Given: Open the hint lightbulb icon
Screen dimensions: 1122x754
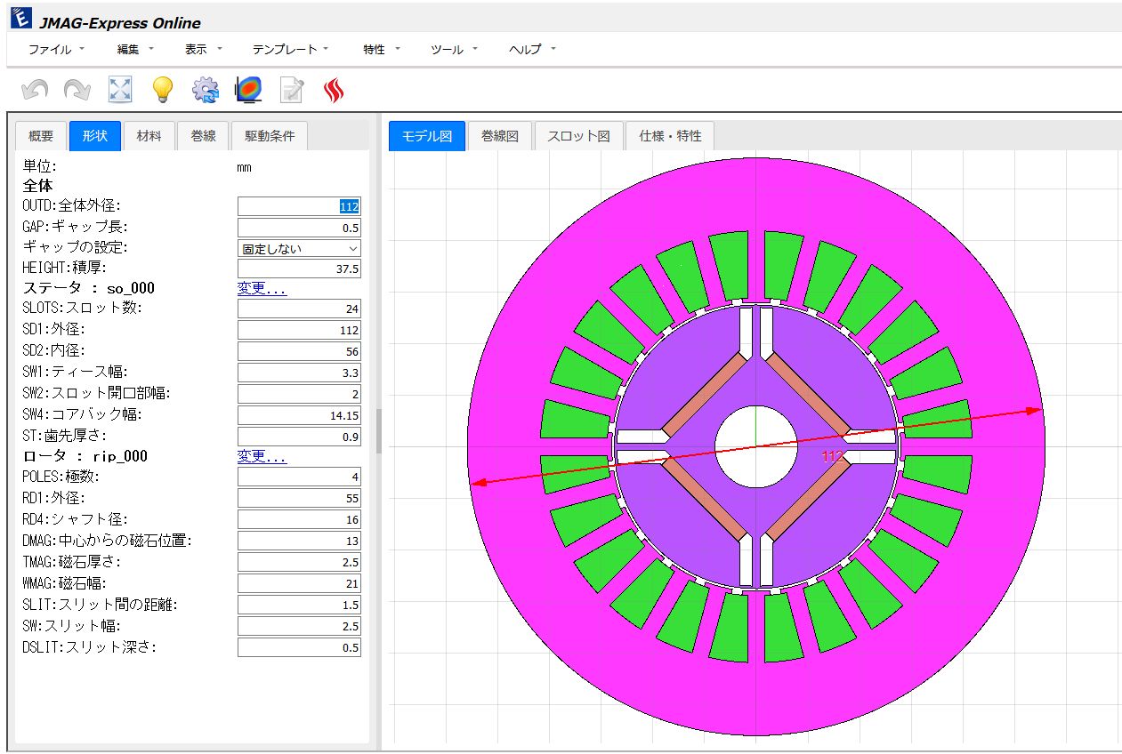Looking at the screenshot, I should pyautogui.click(x=162, y=89).
